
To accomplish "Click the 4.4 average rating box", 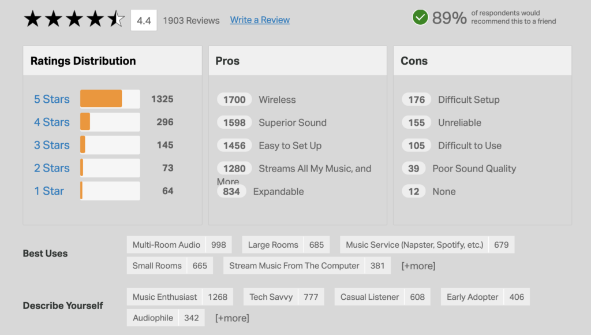I will click(144, 20).
